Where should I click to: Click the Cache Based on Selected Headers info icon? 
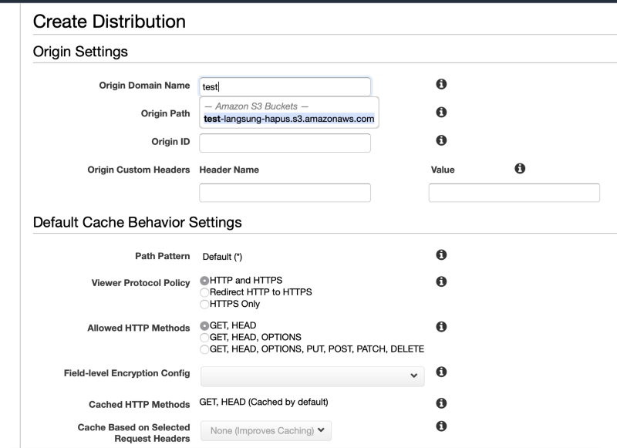coord(441,426)
